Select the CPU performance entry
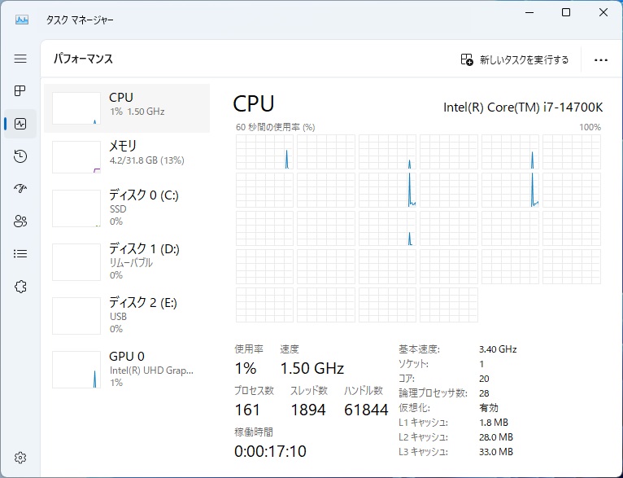The image size is (623, 478). tap(126, 107)
